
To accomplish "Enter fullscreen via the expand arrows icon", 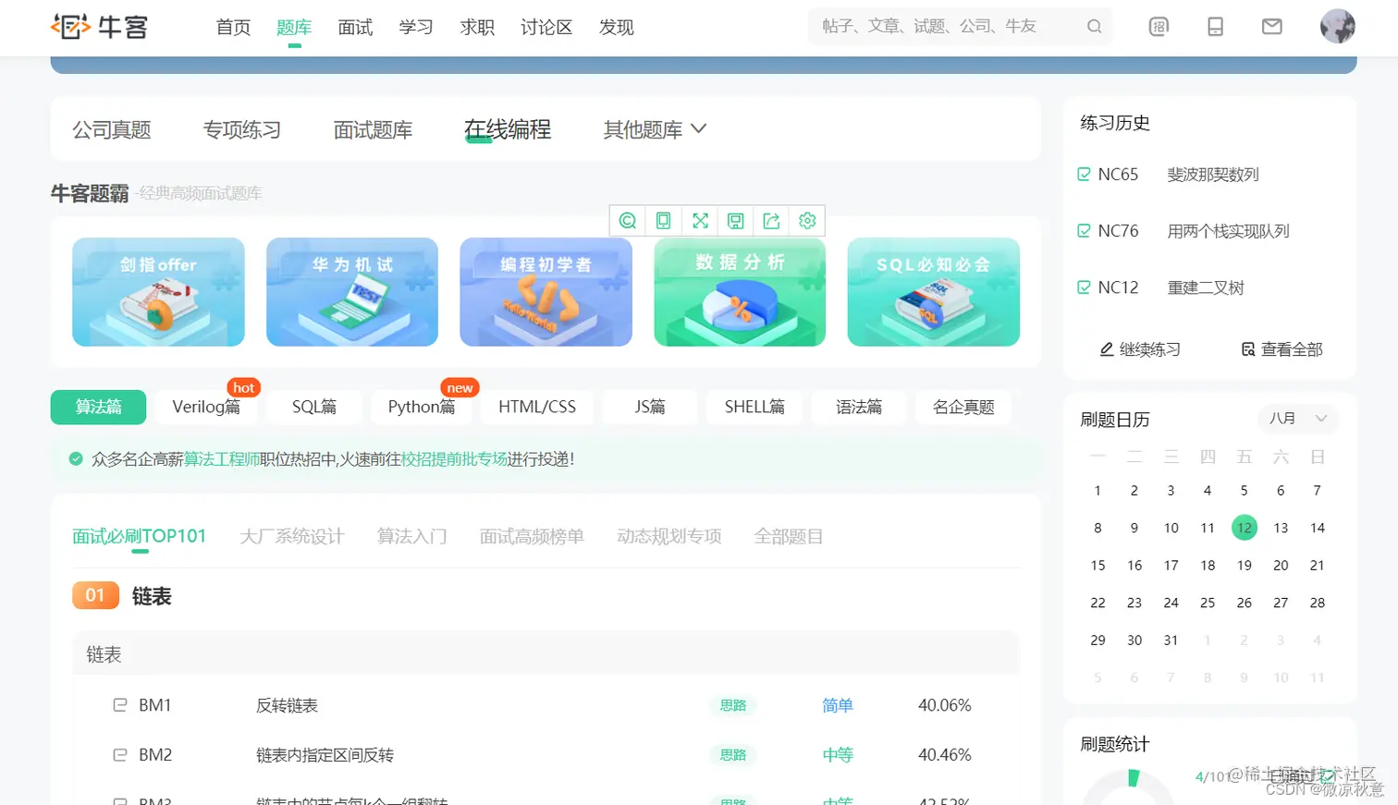I will (x=700, y=221).
